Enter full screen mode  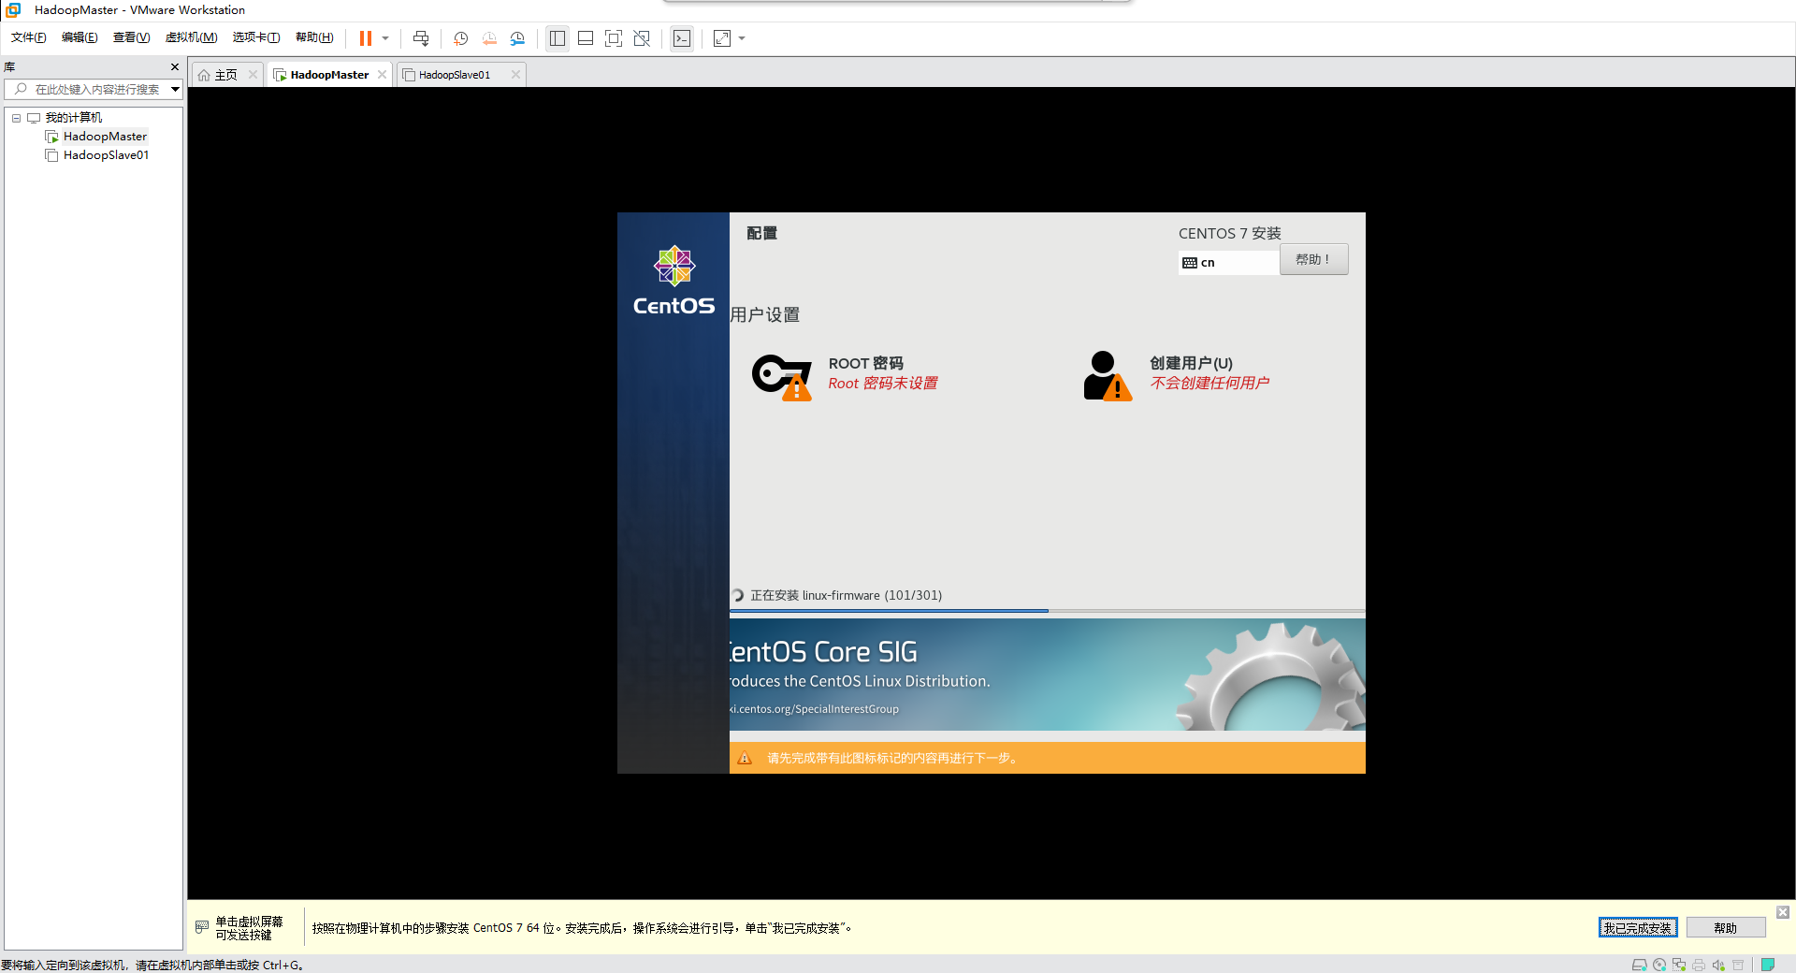tap(614, 38)
